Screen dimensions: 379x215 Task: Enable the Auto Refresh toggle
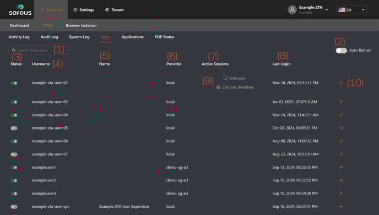341,50
